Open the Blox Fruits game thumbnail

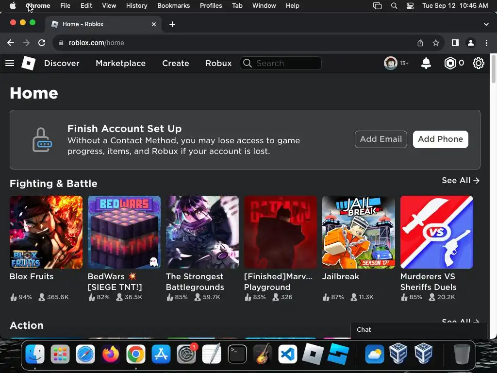click(x=46, y=232)
